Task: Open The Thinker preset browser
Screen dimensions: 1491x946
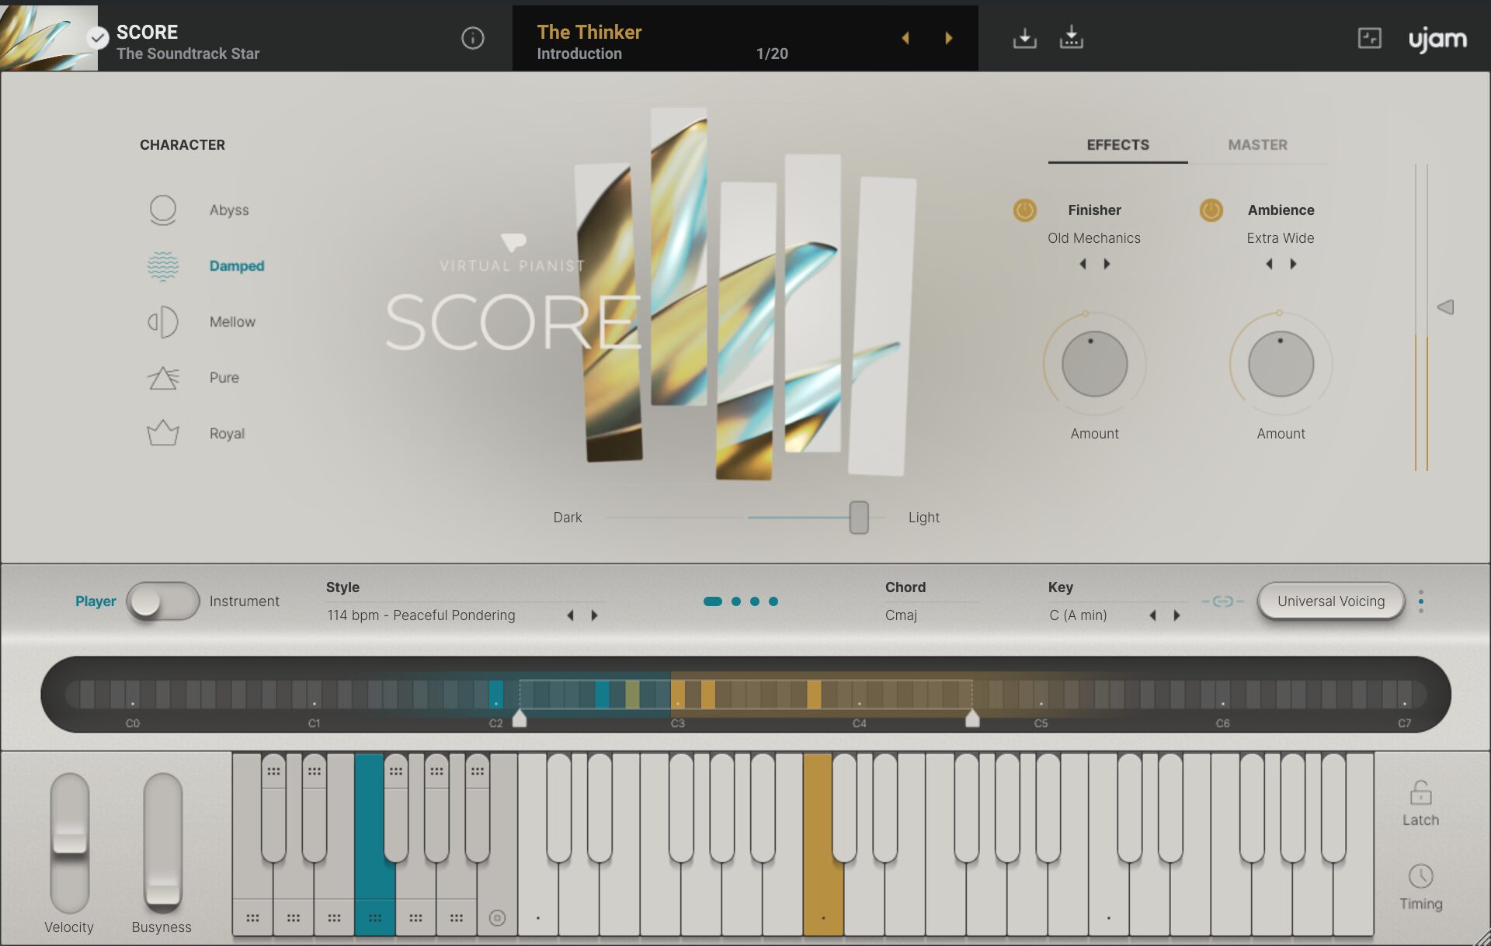Action: [589, 32]
